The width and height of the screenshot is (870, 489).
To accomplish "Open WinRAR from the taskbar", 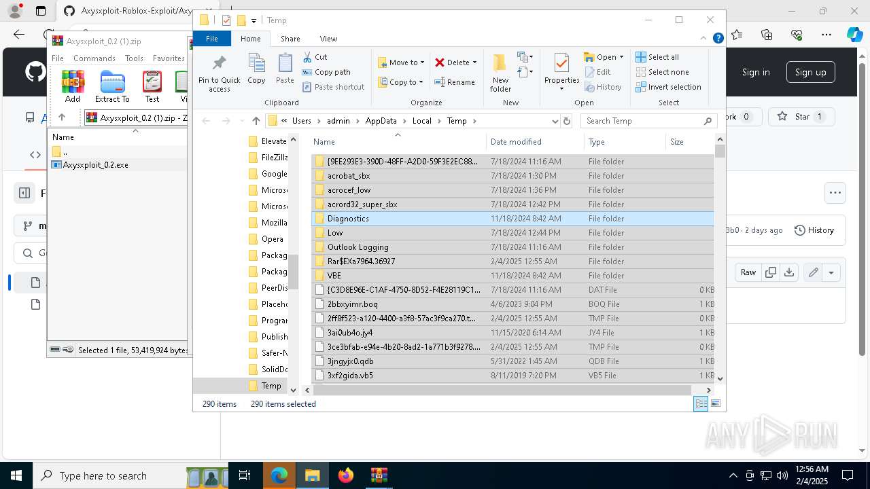I will (379, 475).
